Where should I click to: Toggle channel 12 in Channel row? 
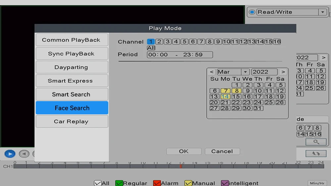coord(243,42)
